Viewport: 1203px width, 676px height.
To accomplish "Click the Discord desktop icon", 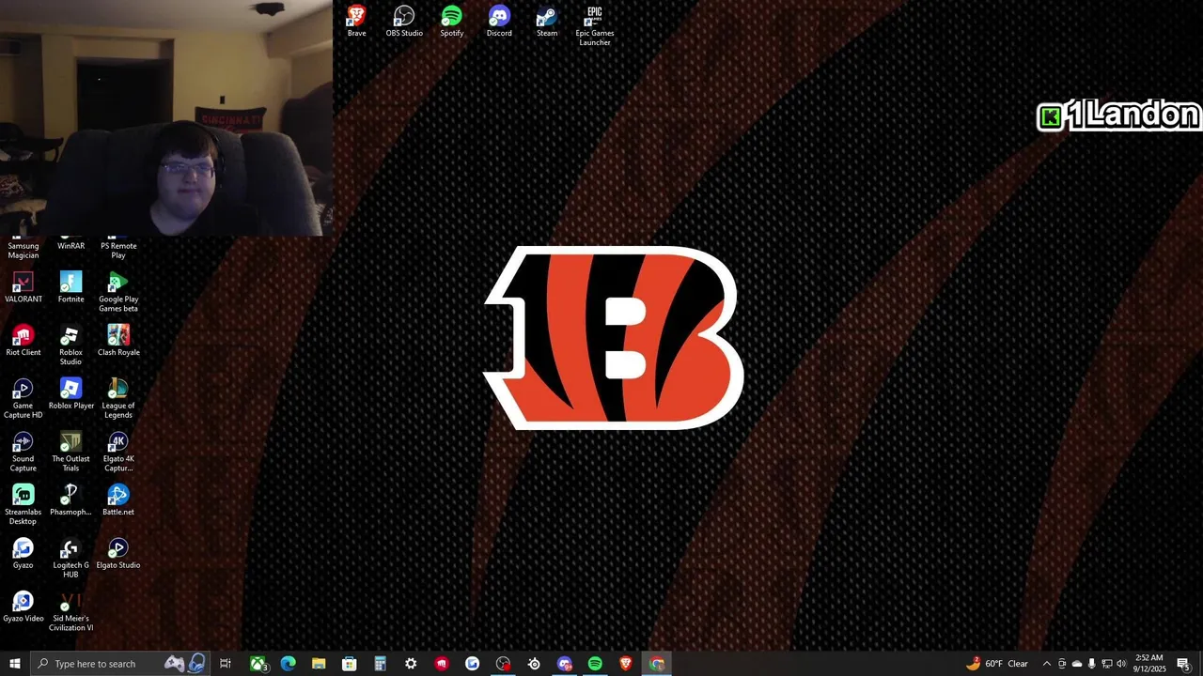I will (499, 21).
